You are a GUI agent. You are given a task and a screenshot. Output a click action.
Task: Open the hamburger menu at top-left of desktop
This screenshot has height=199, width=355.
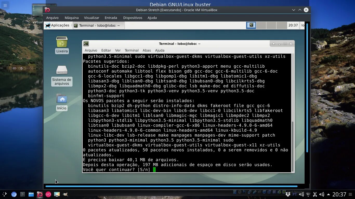(5, 5)
